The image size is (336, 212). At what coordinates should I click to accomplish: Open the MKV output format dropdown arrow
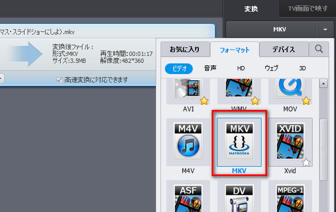tap(325, 30)
